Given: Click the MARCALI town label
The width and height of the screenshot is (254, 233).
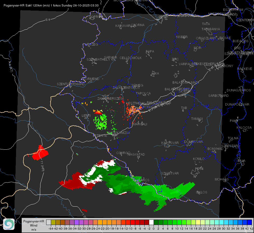Looking at the screenshot, I should 140,124.
